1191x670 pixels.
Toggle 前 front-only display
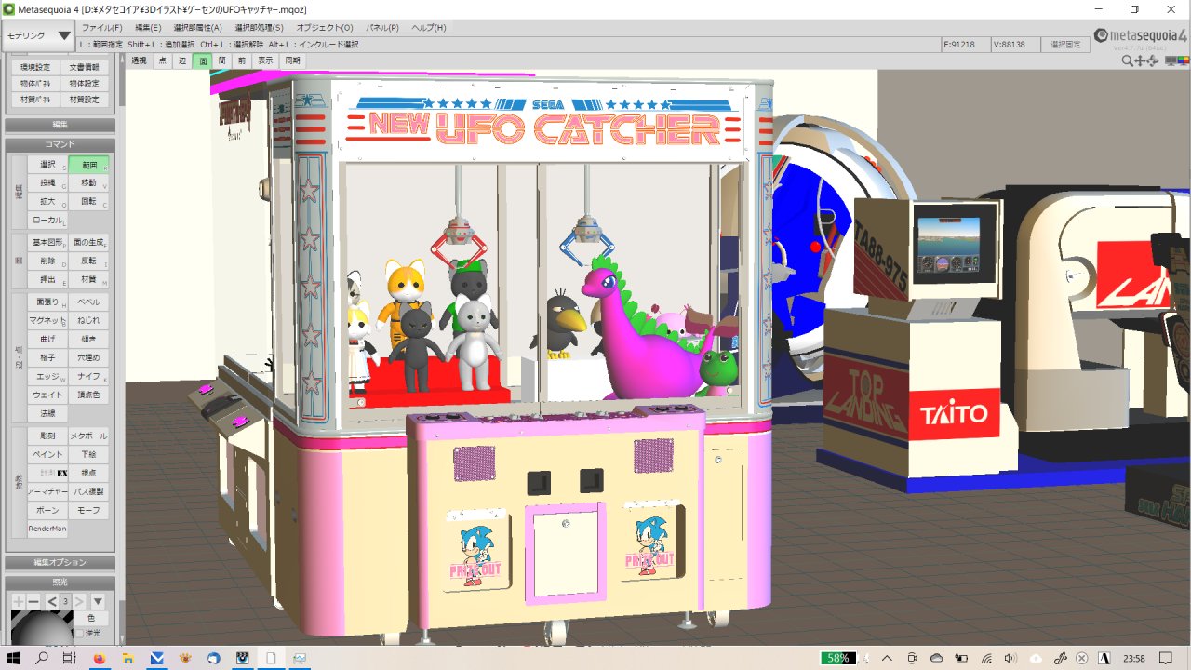tap(242, 60)
